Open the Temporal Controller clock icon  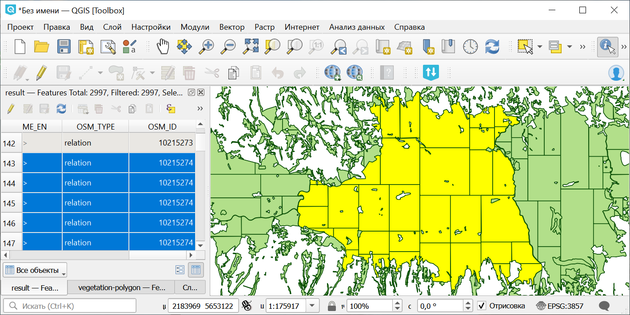point(471,47)
